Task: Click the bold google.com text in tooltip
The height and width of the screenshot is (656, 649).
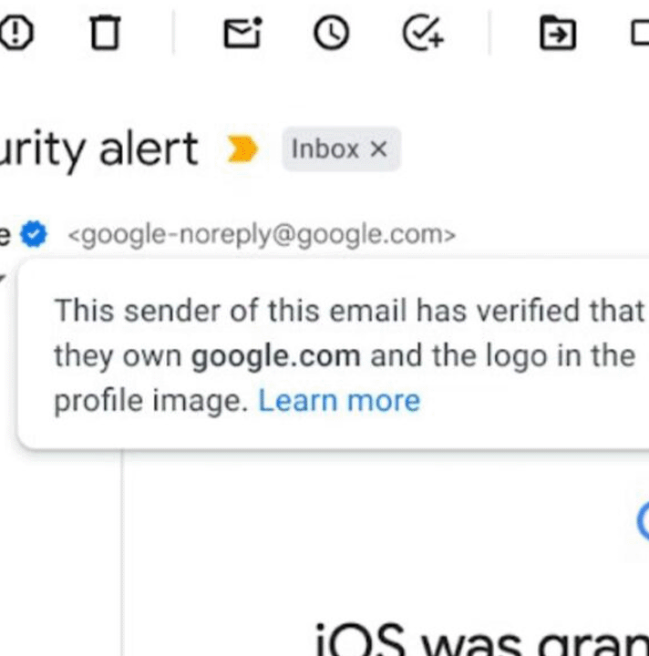Action: [275, 356]
